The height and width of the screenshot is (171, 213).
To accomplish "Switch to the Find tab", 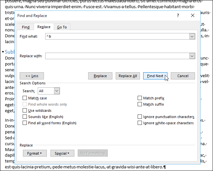I will click(26, 27).
